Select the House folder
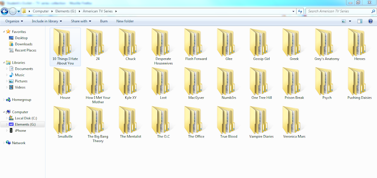 click(x=65, y=83)
